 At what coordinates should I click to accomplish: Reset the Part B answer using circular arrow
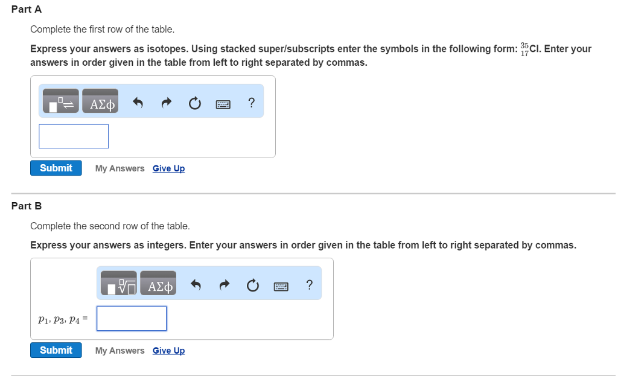click(x=252, y=285)
